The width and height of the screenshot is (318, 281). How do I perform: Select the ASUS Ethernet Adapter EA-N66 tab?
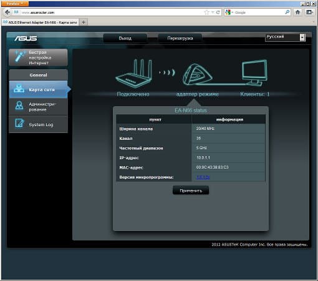coord(40,22)
